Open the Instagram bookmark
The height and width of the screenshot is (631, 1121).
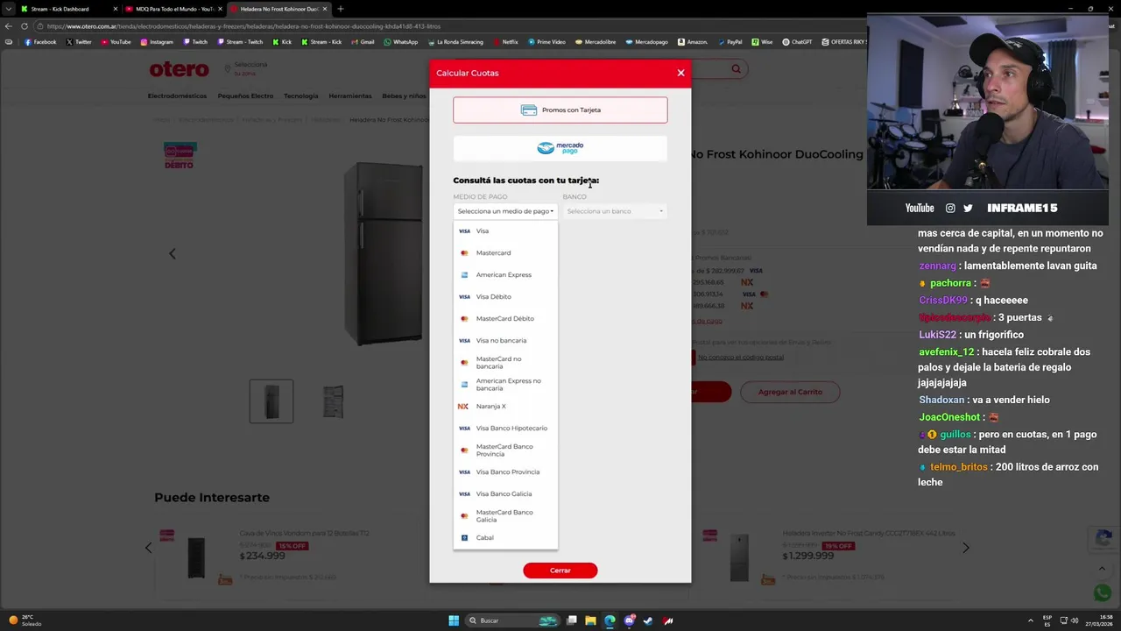point(157,42)
